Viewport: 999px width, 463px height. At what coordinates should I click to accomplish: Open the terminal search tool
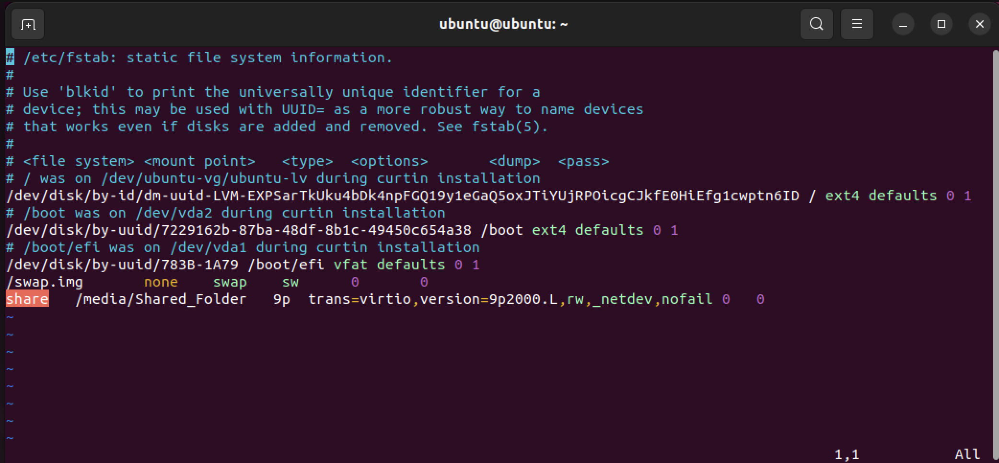816,24
